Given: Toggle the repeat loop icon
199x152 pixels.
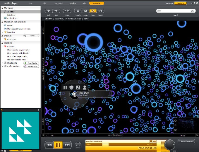Looking at the screenshot, I should tap(155, 148).
